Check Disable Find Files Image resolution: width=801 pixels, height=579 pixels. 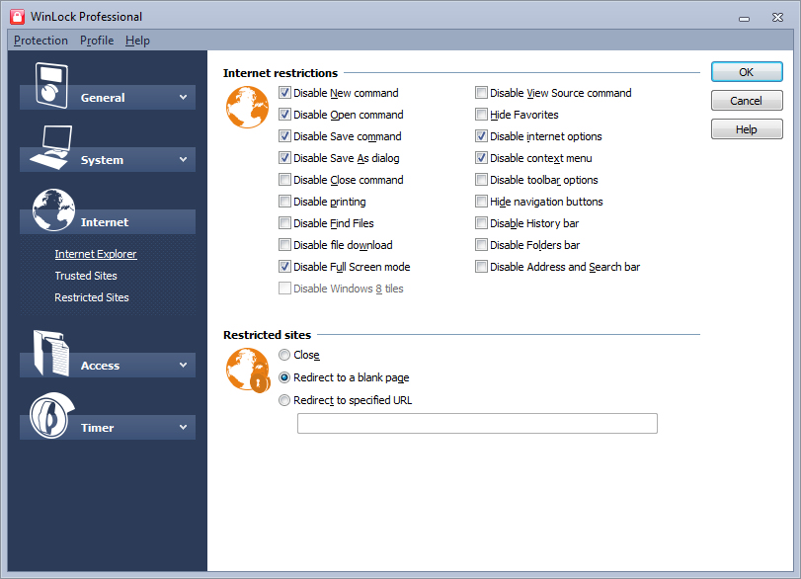point(284,223)
